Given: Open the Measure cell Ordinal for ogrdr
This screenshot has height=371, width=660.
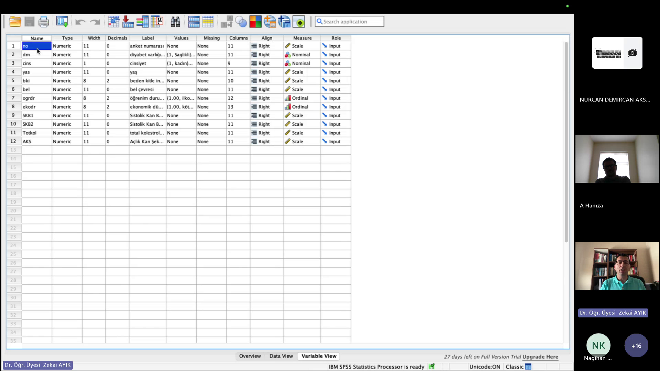Looking at the screenshot, I should click(302, 98).
